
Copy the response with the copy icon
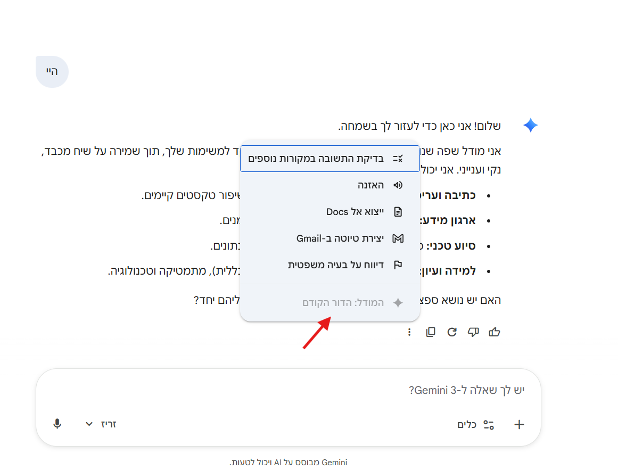tap(431, 332)
